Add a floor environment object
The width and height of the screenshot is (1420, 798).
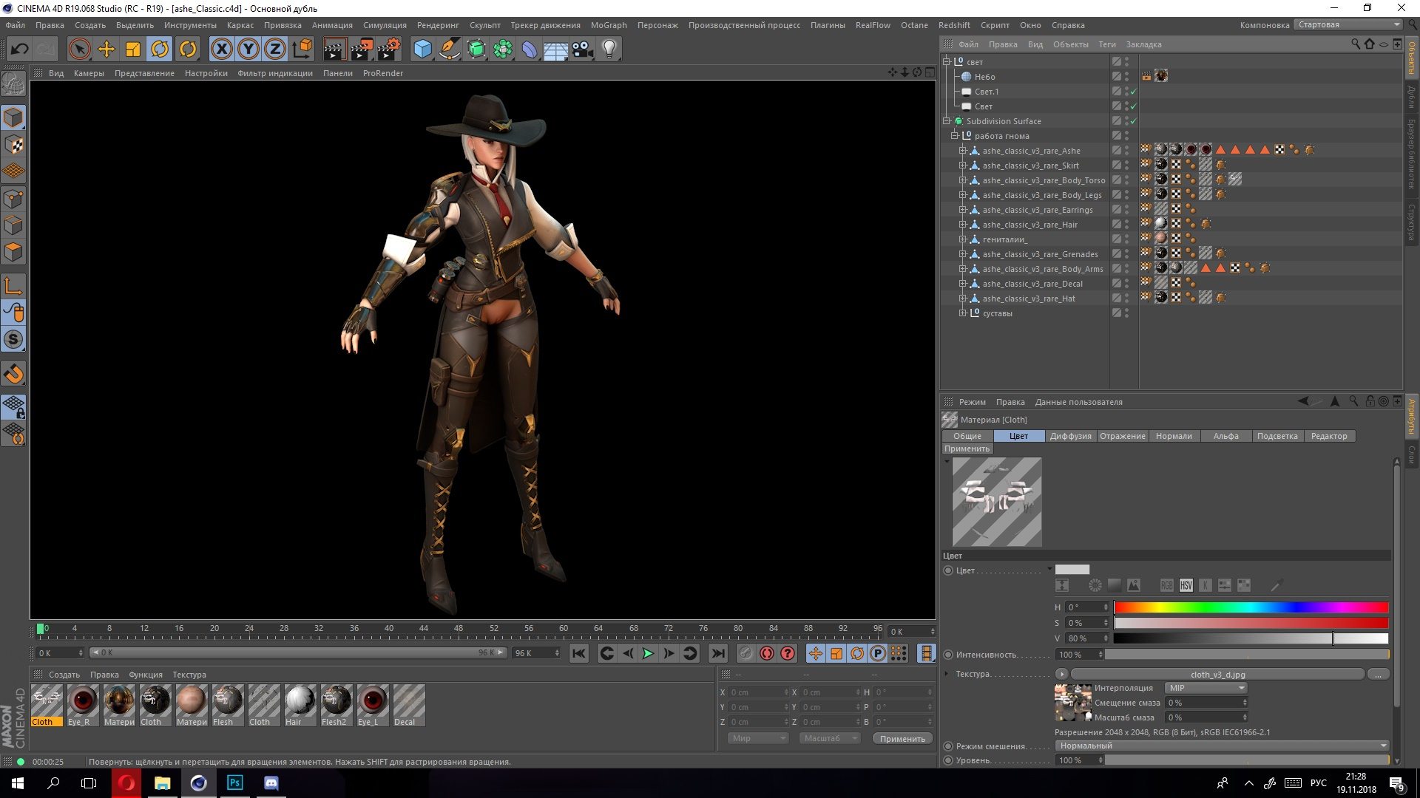click(x=555, y=50)
